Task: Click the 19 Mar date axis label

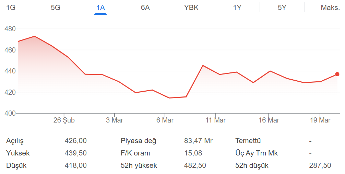Action: point(320,120)
